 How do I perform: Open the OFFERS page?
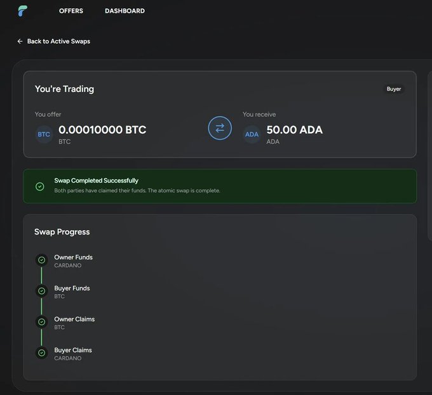71,11
